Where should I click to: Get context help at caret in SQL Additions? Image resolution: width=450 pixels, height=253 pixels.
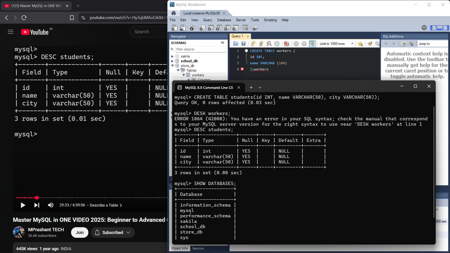click(403, 44)
